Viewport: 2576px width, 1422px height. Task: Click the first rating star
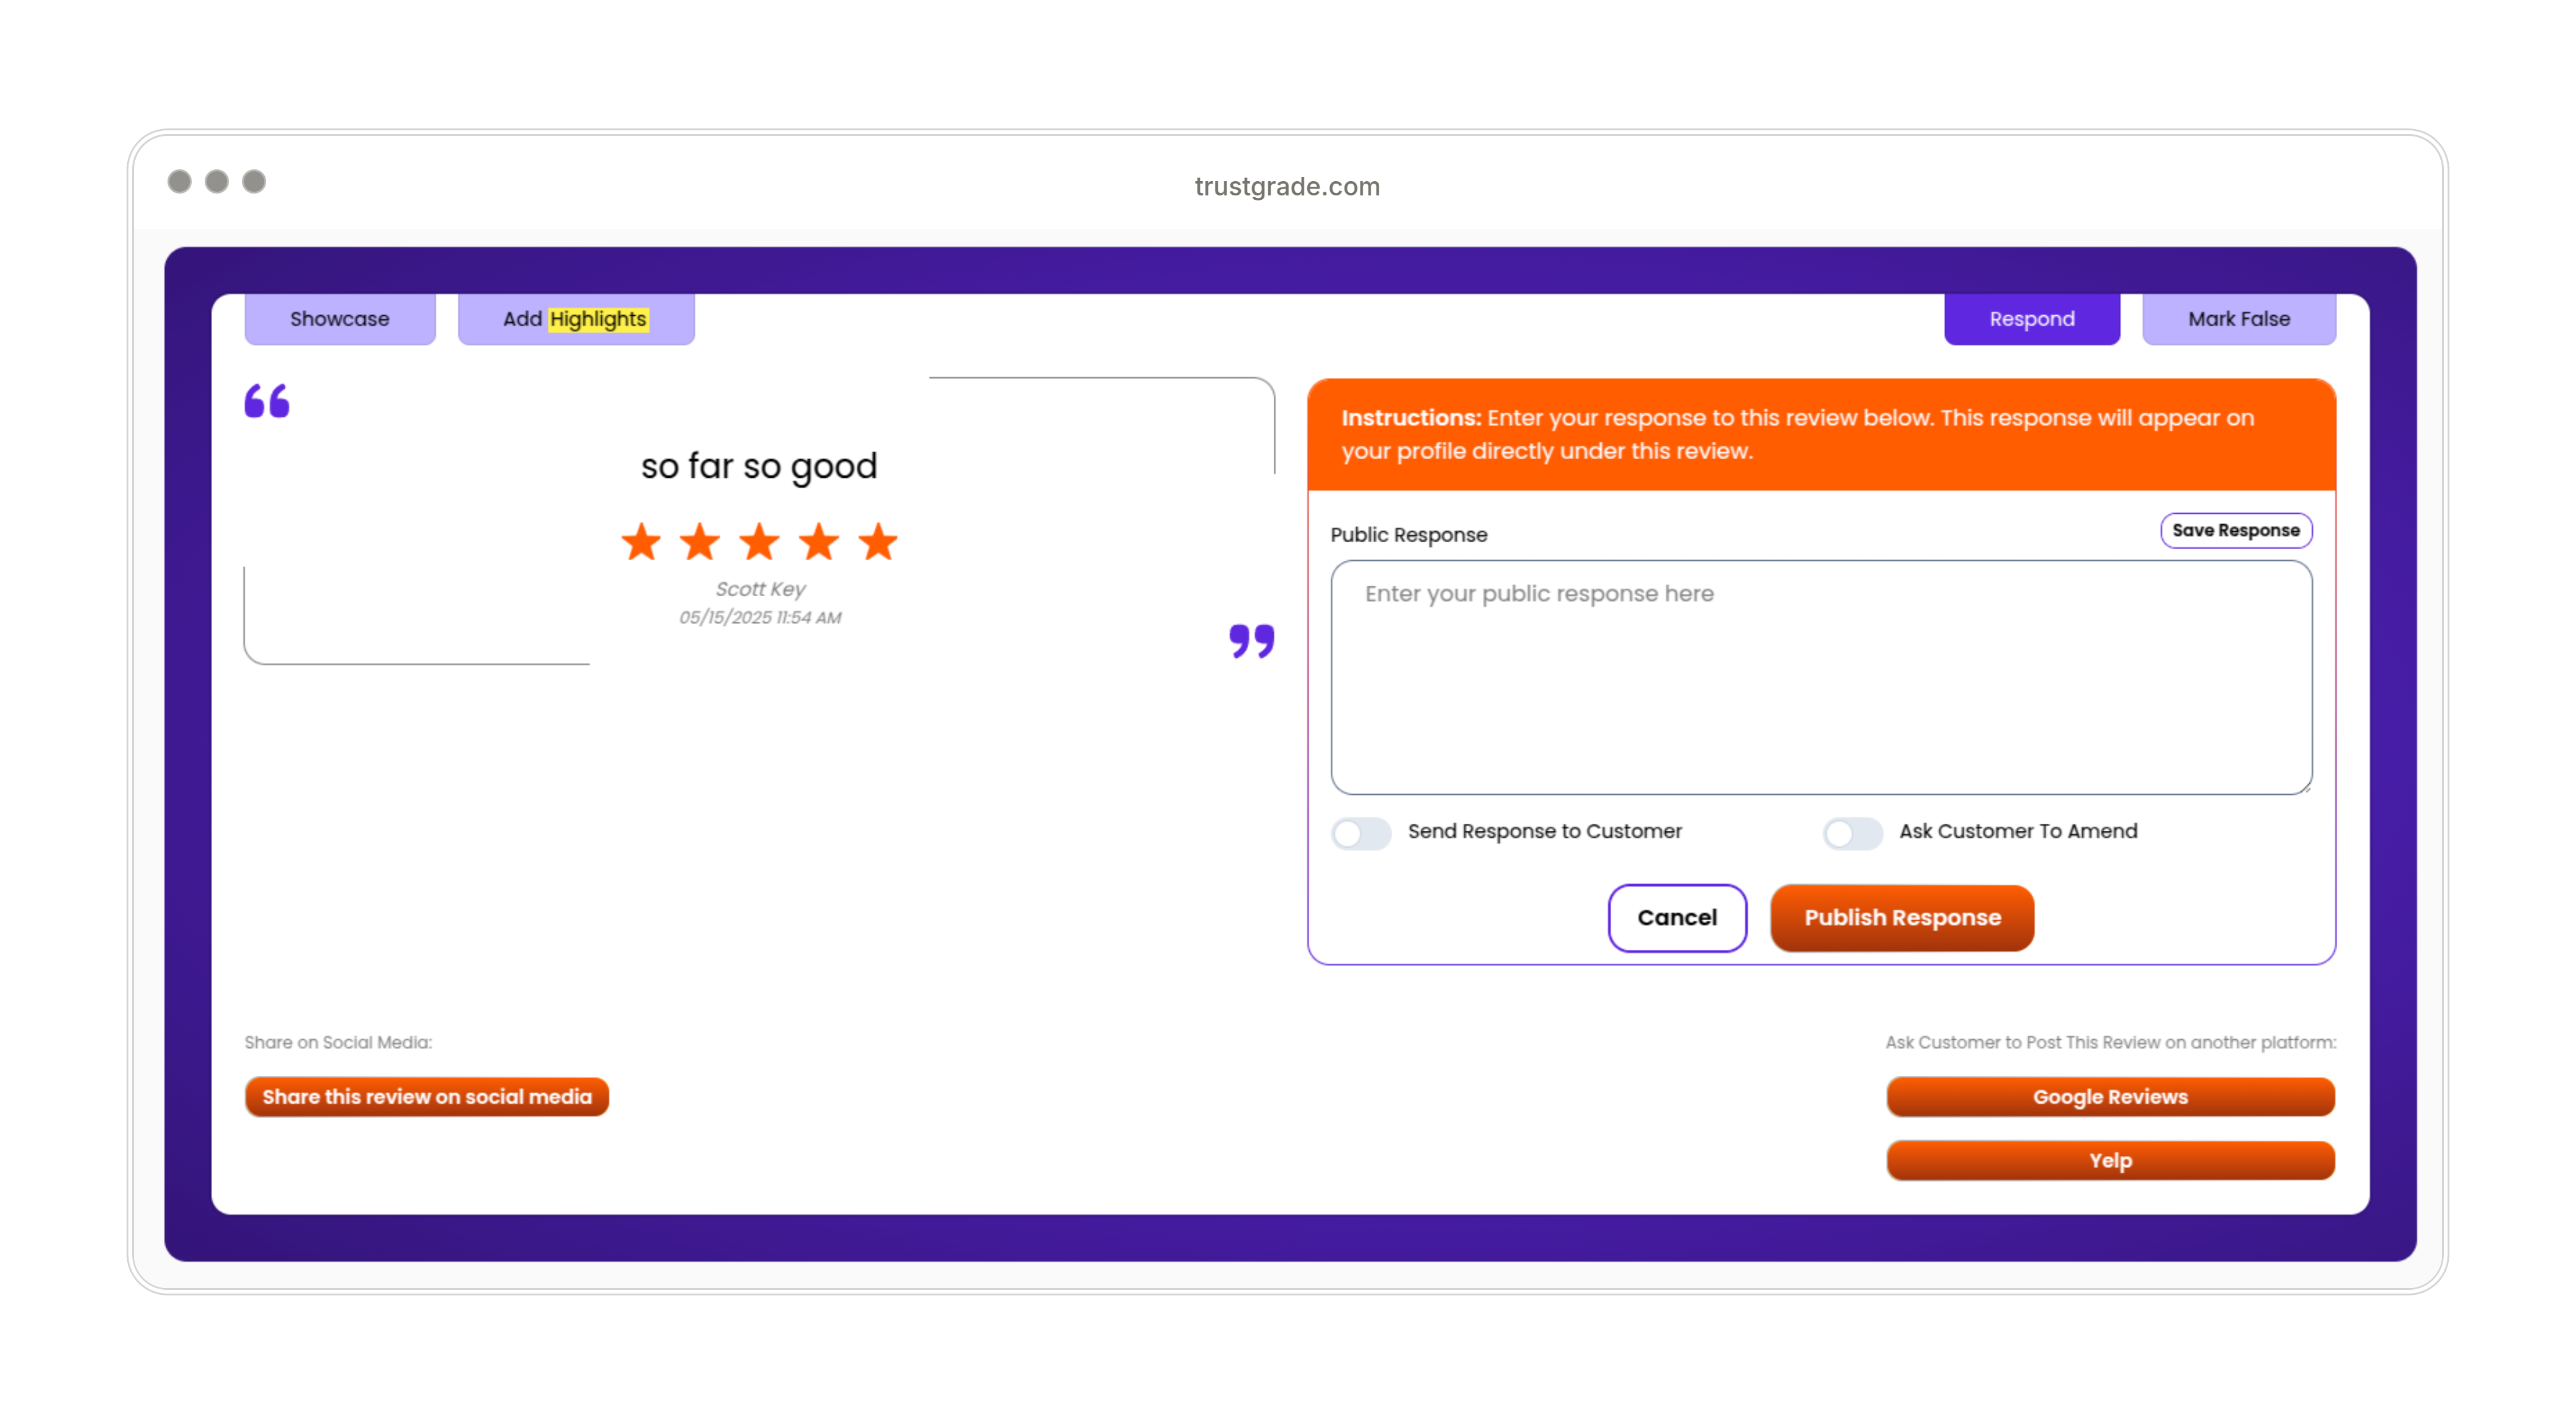click(641, 542)
